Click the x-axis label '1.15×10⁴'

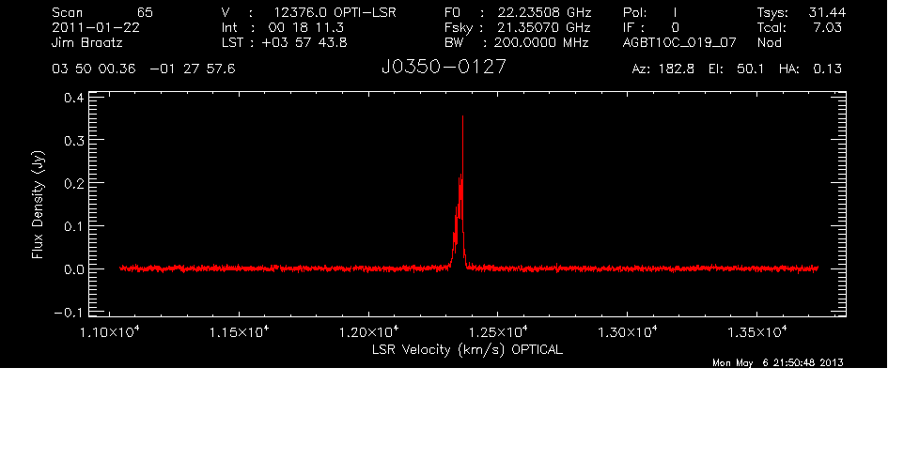point(239,331)
